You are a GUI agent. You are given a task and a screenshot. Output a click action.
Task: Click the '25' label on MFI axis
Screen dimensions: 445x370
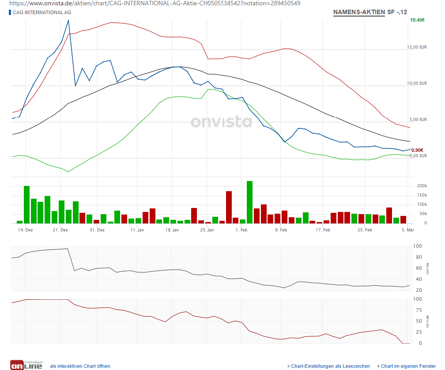click(x=419, y=332)
